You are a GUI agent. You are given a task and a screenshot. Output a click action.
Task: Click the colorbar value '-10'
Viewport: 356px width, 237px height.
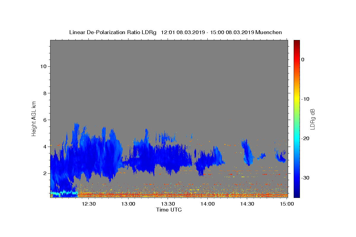click(x=306, y=99)
